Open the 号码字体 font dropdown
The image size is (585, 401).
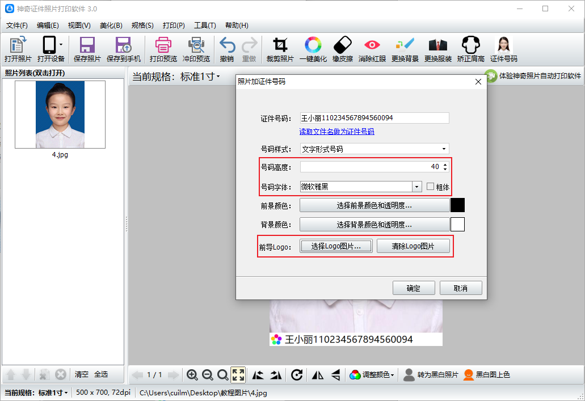[x=417, y=187]
